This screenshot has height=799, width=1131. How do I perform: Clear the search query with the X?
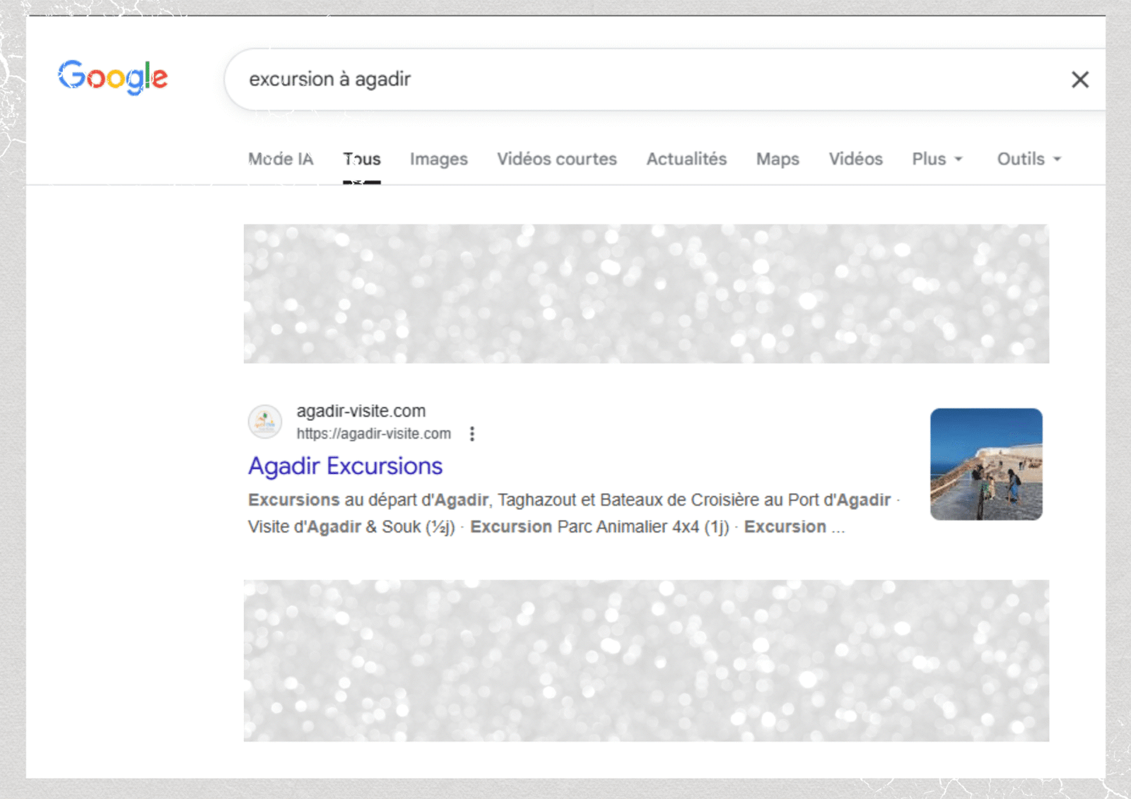1079,80
